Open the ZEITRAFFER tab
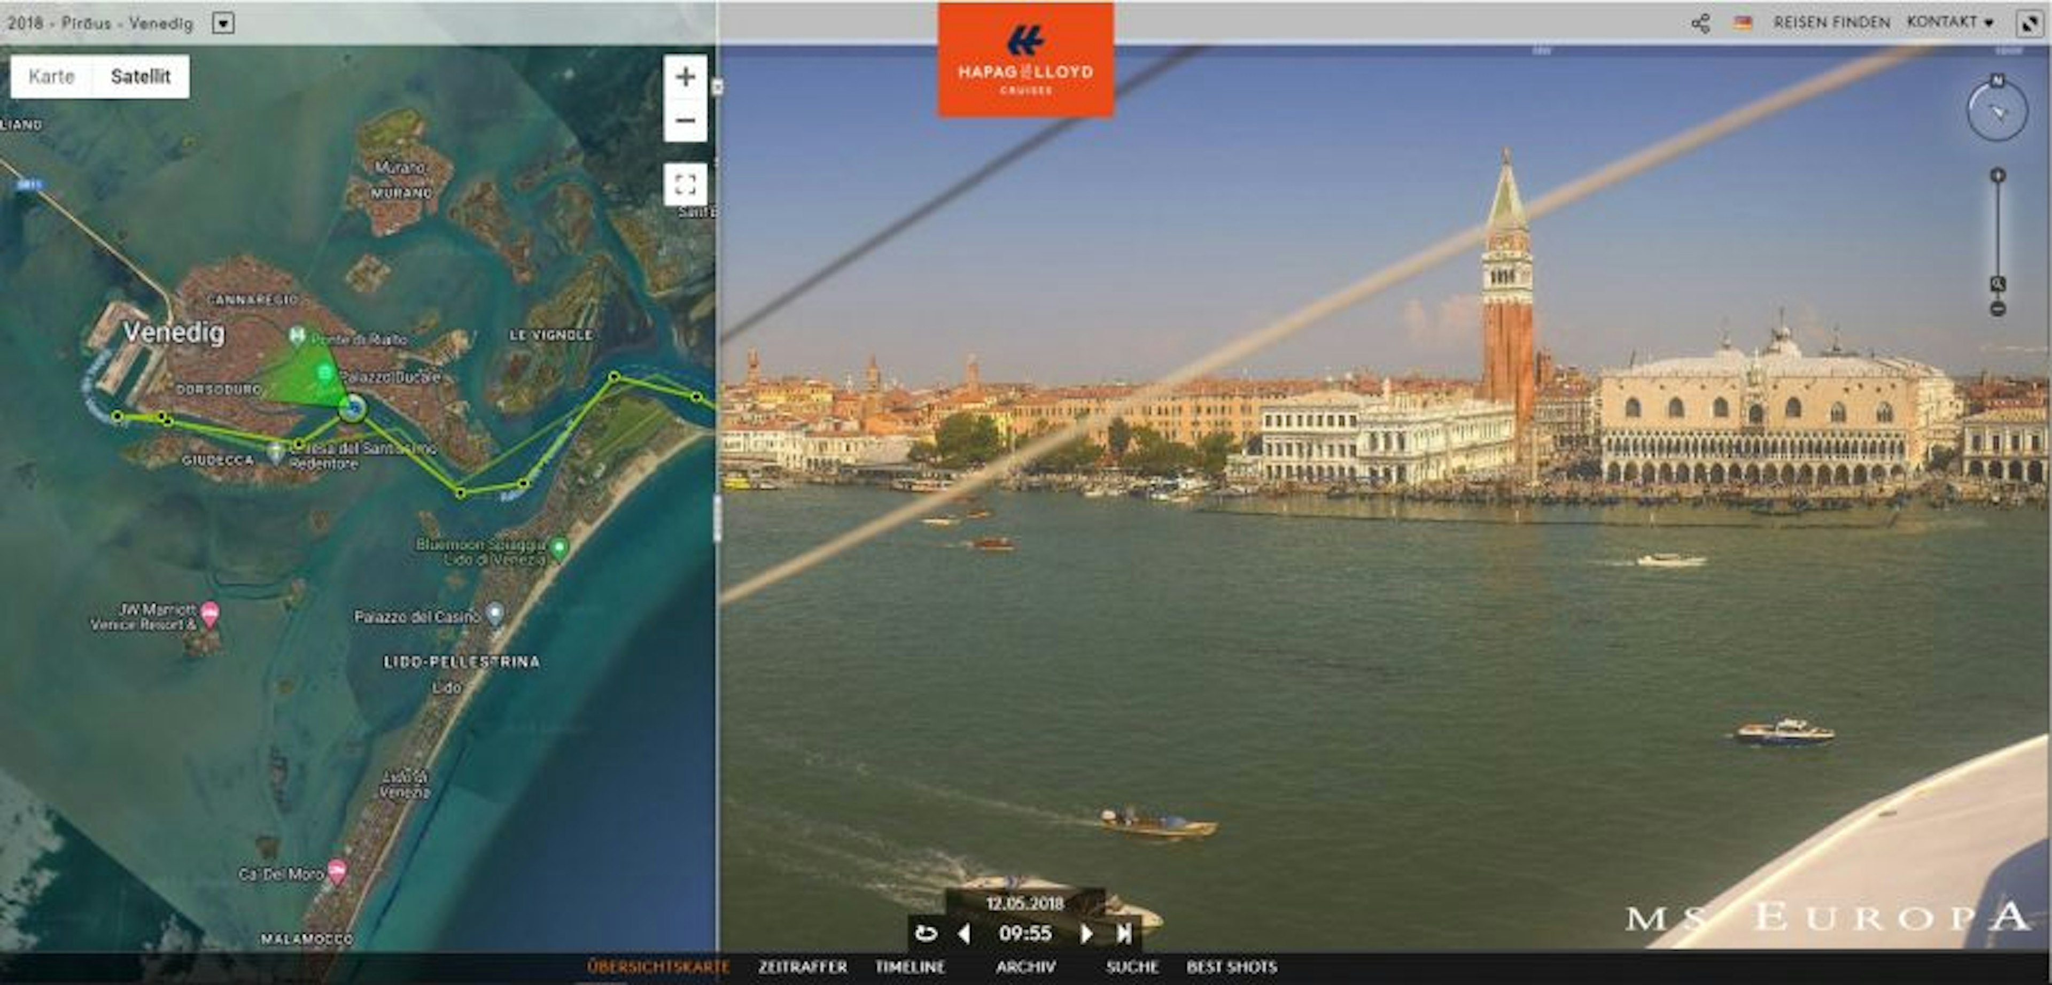This screenshot has width=2052, height=985. (x=802, y=967)
